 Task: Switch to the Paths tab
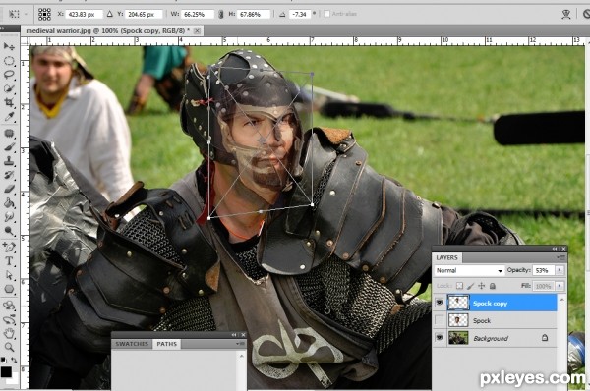point(167,344)
